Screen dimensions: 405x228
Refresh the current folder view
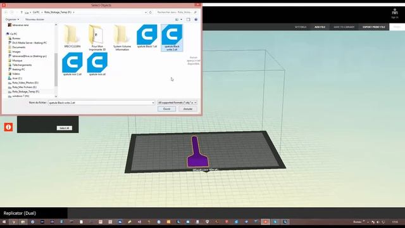click(151, 12)
